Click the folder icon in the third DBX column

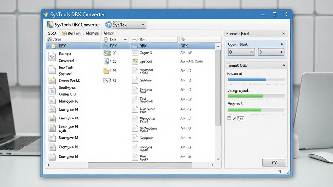(134, 46)
